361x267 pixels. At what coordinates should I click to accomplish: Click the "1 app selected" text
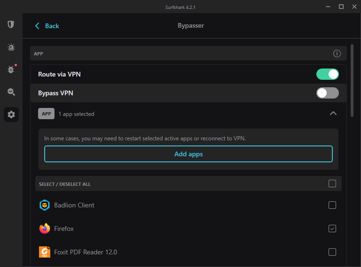tap(77, 114)
